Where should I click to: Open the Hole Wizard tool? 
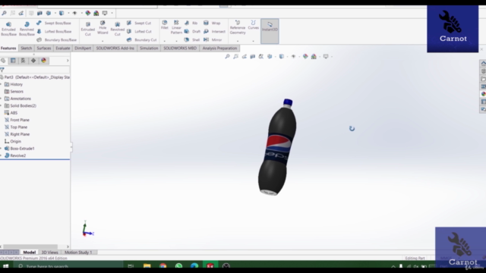[103, 27]
